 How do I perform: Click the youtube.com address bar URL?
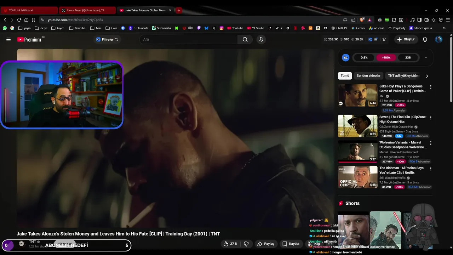[75, 20]
